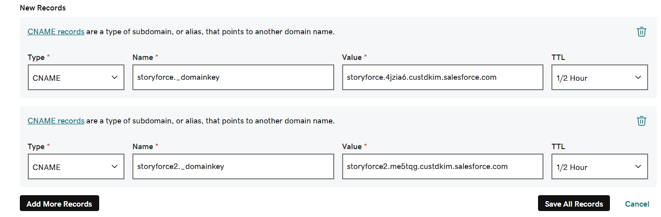Open Type dropdown for storyforce2._domainkey record
Screen dimensions: 661x217
[x=76, y=167]
